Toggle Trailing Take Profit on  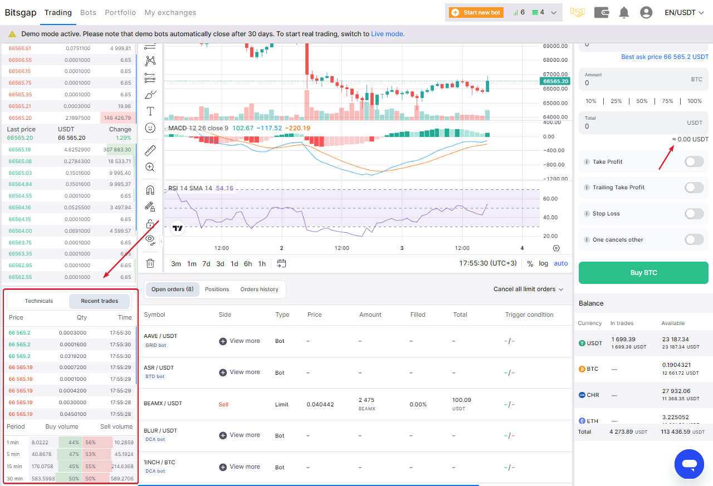tap(694, 188)
